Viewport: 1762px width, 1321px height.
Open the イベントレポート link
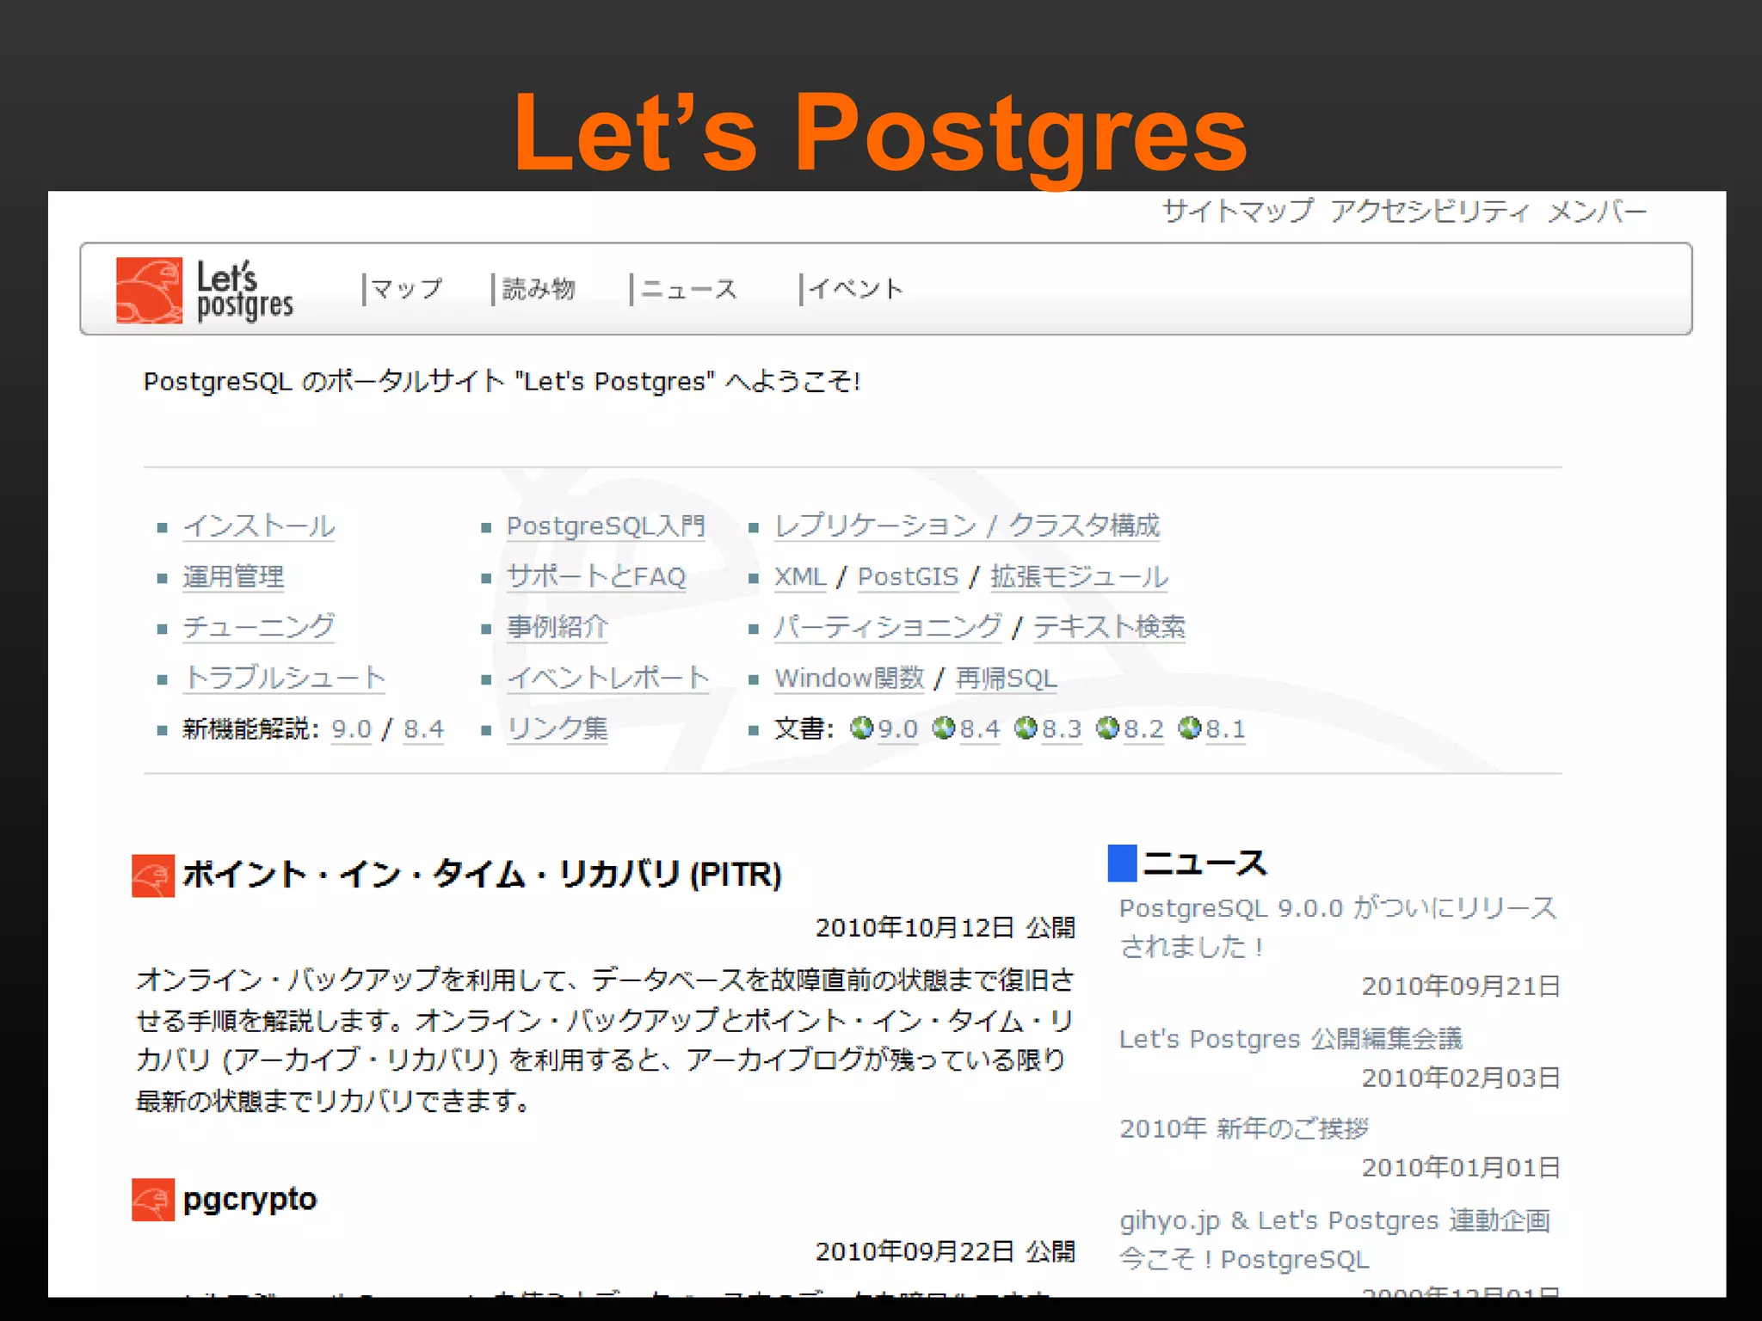tap(607, 678)
